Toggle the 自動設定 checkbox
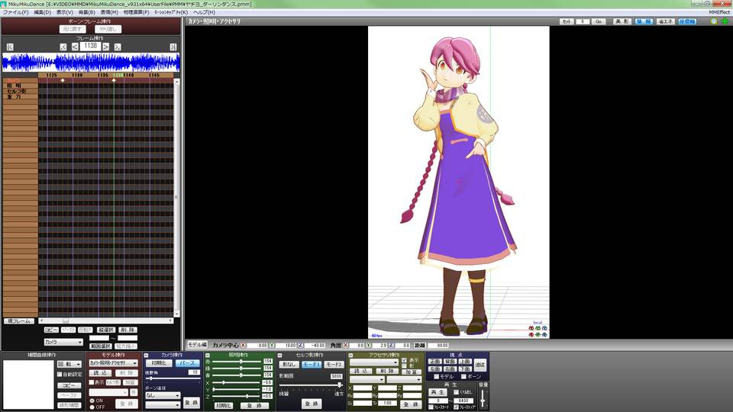This screenshot has width=733, height=412. tap(60, 375)
